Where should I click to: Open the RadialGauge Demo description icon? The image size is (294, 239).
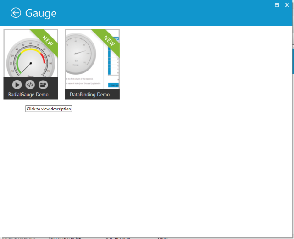[43, 85]
